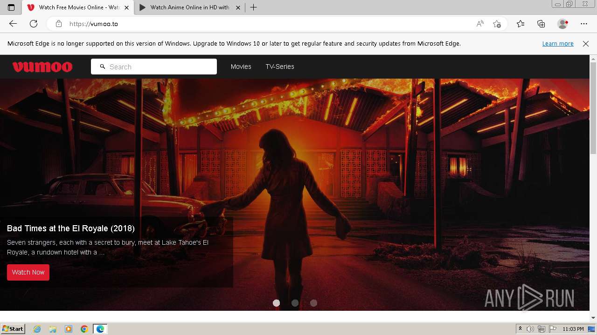Open the Movies menu item
Viewport: 597px width, 335px height.
tap(241, 67)
